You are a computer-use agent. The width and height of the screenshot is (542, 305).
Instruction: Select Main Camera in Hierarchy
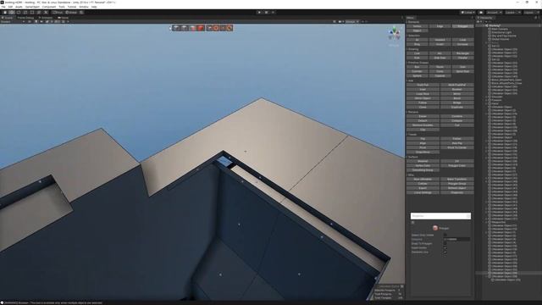pos(500,29)
